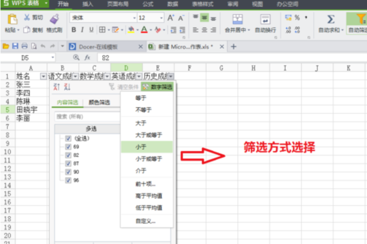
Task: Click the 数字筛选 button
Action: [157, 87]
